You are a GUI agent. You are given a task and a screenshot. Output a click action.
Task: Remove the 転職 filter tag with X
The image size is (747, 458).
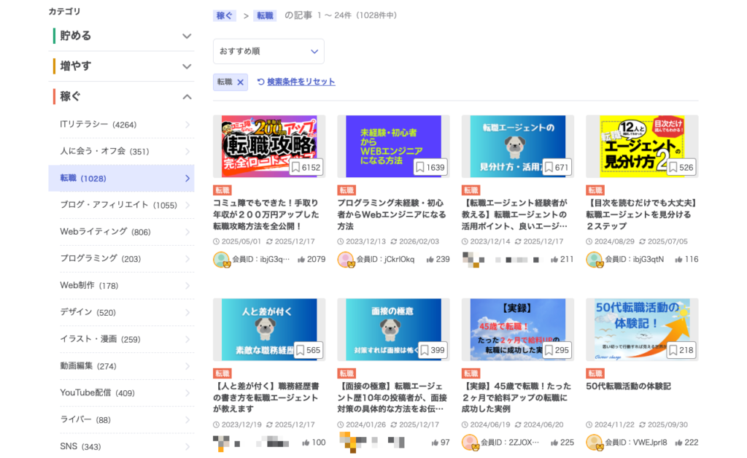[240, 82]
